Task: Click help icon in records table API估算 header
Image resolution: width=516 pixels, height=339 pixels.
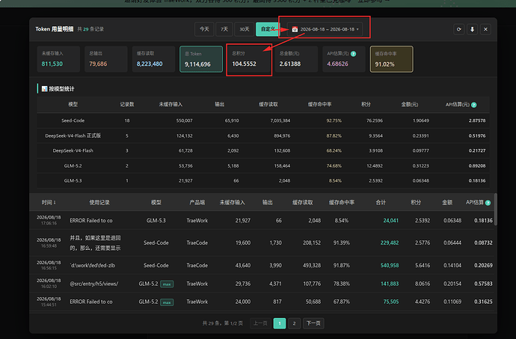Action: 488,203
